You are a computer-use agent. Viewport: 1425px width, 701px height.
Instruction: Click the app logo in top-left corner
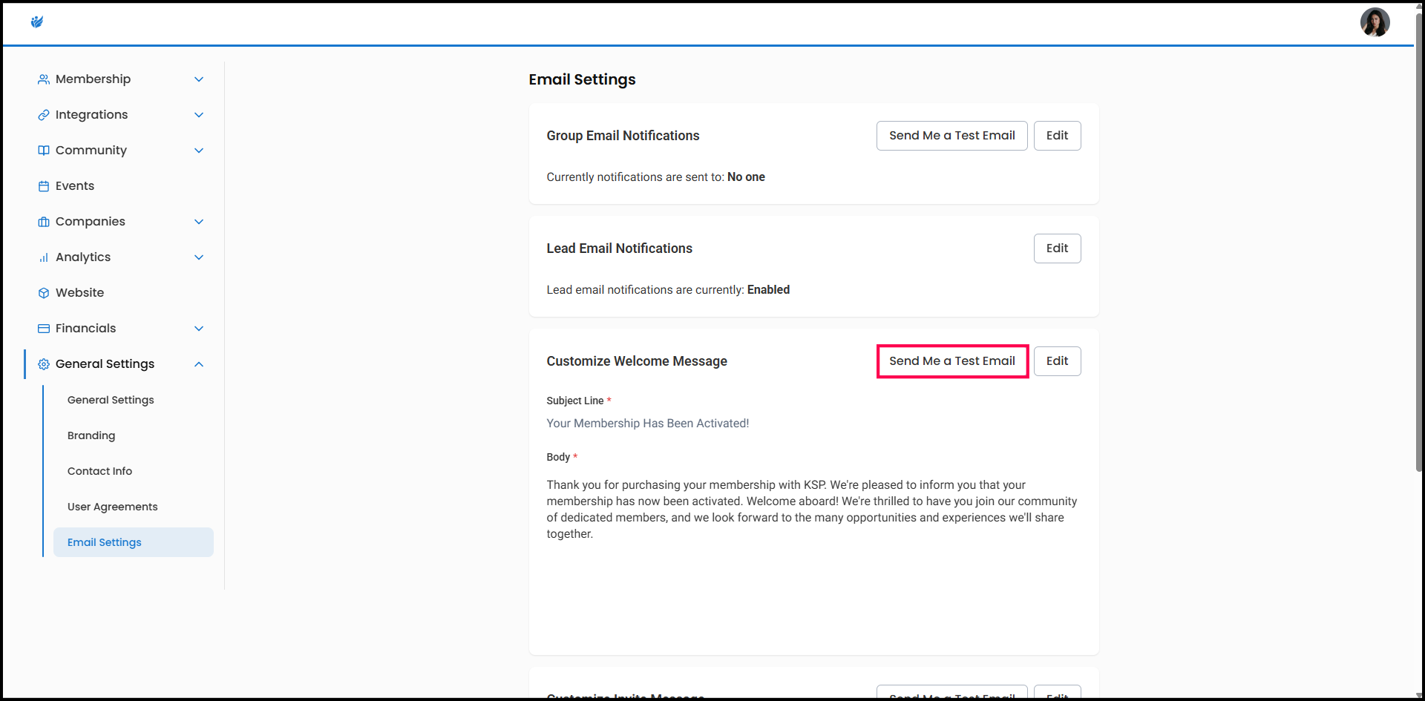pos(37,22)
